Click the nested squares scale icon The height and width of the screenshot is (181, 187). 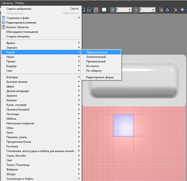pyautogui.click(x=89, y=10)
